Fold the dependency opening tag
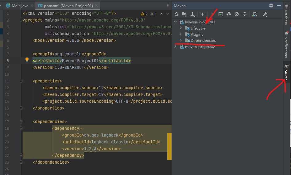The width and height of the screenshot is (291, 175). [21, 129]
